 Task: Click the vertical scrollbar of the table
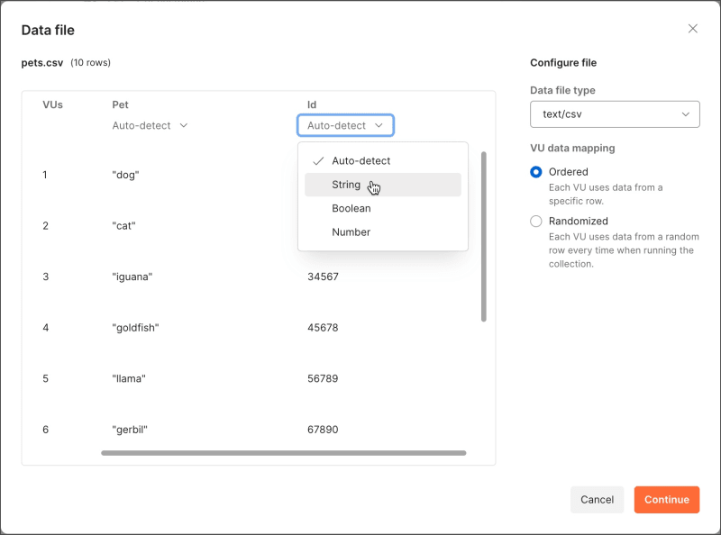(484, 236)
